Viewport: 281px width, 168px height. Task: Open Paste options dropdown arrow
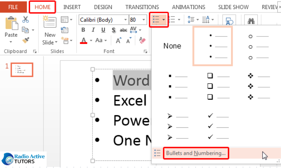(11, 42)
